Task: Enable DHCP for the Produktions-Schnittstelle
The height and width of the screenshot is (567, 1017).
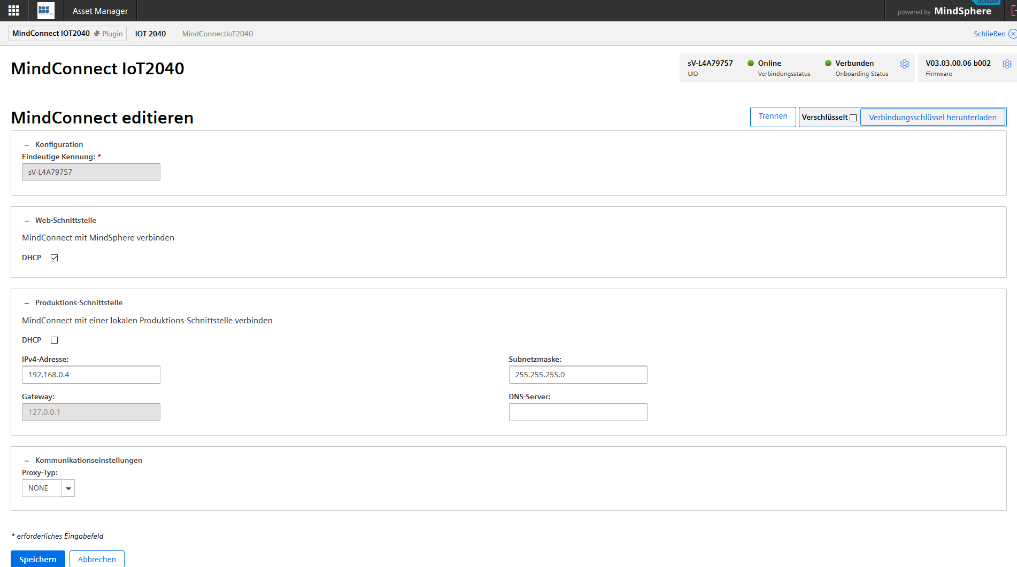Action: pyautogui.click(x=54, y=340)
